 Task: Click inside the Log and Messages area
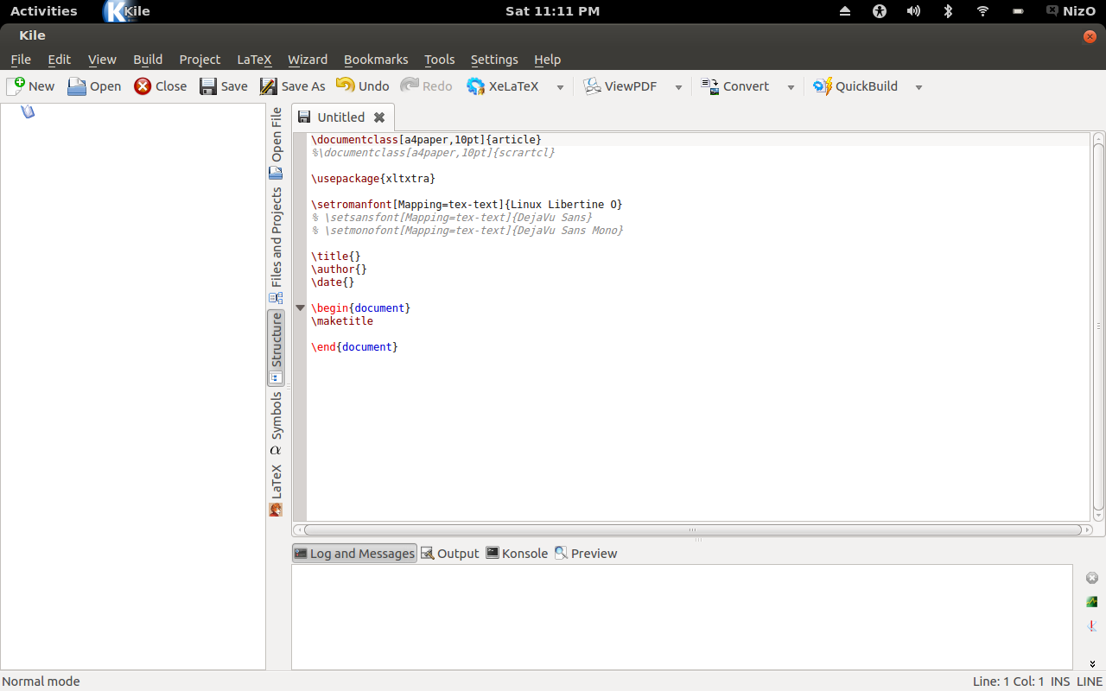coord(682,617)
